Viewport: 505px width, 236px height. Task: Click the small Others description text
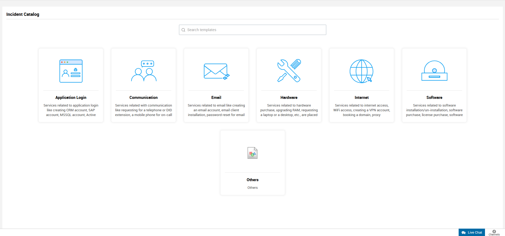[x=253, y=188]
